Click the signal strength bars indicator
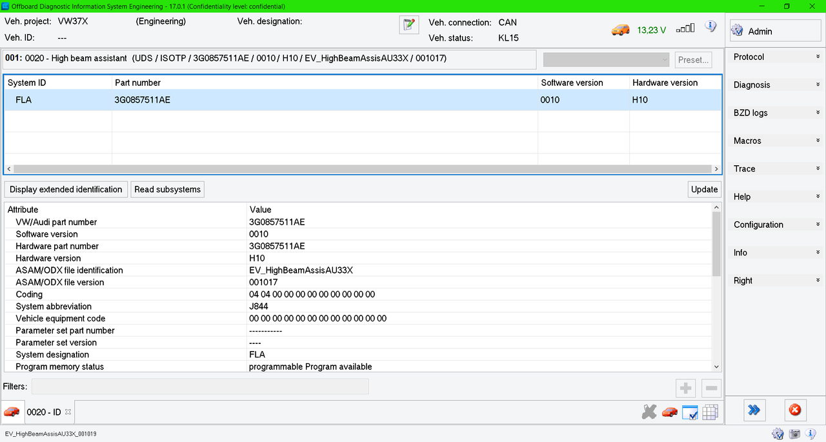 (685, 28)
